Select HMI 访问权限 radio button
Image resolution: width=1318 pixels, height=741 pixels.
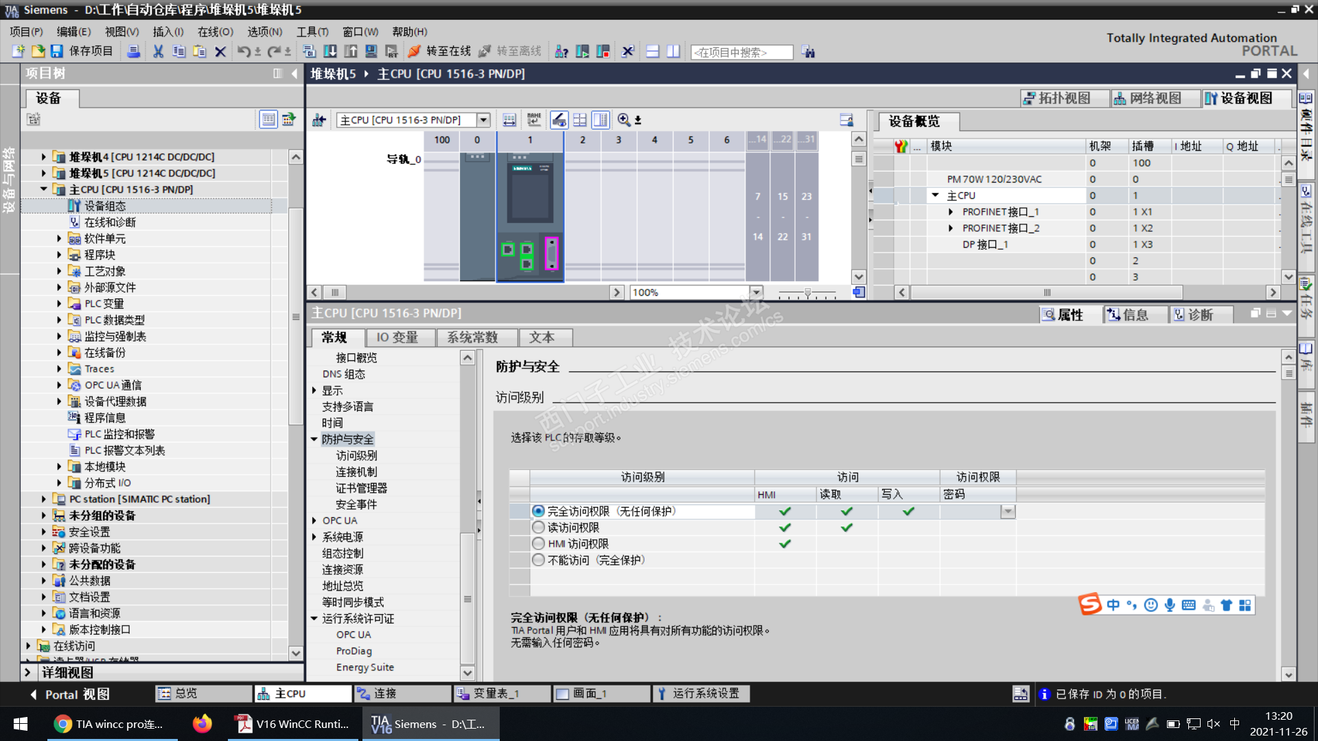click(539, 544)
